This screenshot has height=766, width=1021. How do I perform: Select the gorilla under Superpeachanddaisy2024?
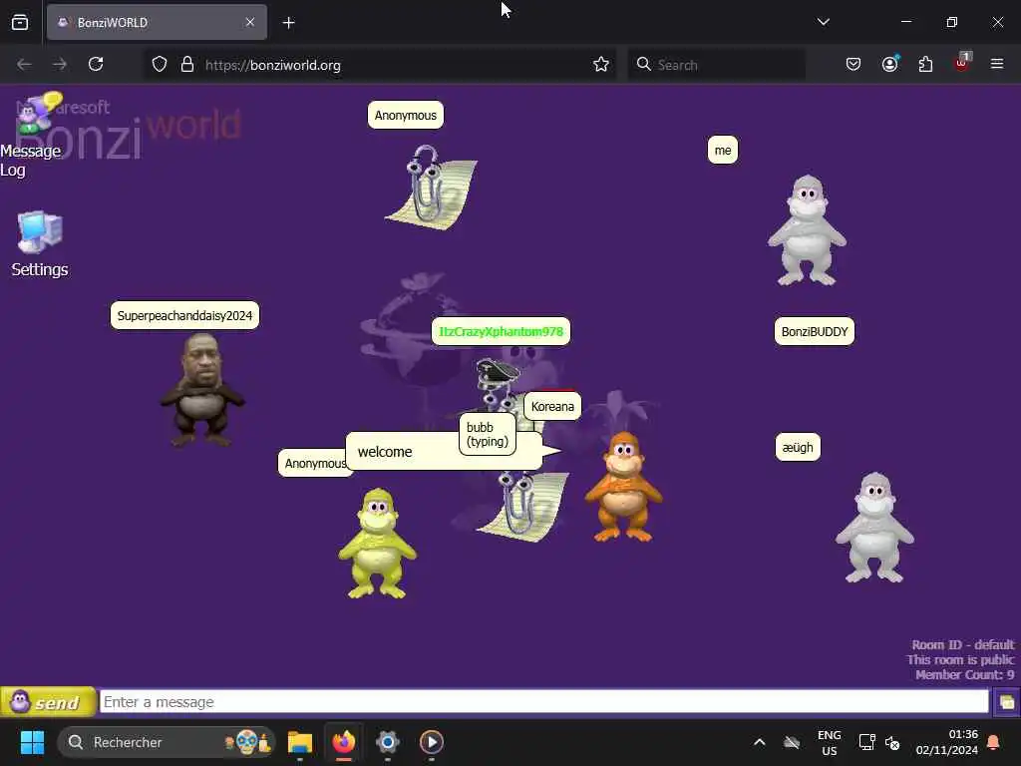202,390
